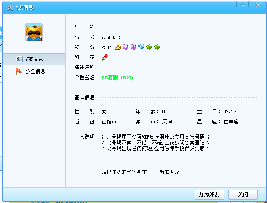
Task: Click the province value 直辖市
Action: [x=109, y=122]
